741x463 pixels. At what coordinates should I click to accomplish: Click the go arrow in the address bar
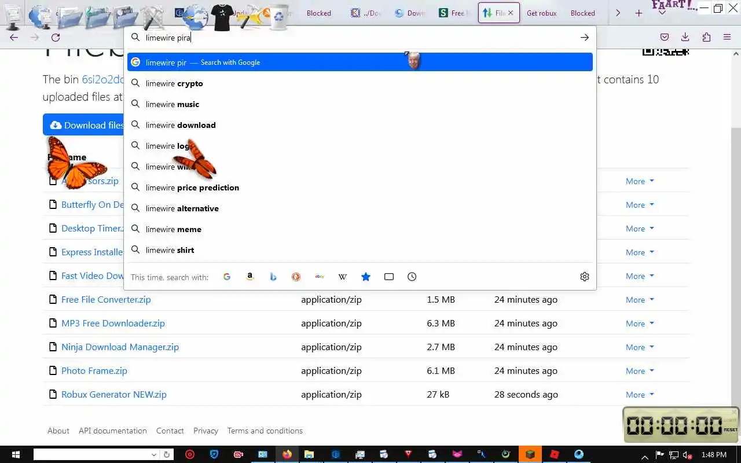point(585,38)
